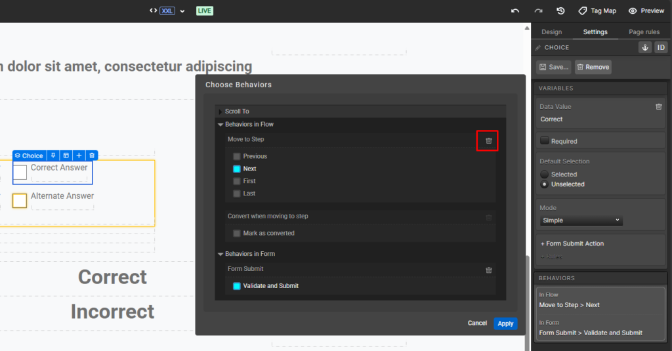Click the canvas vertical scrollbar thumb
The width and height of the screenshot is (672, 351).
tap(527, 302)
